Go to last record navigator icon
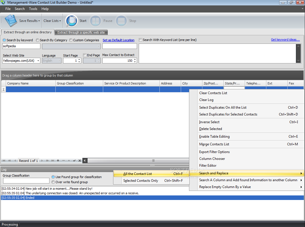305x227 pixels. 53,161
